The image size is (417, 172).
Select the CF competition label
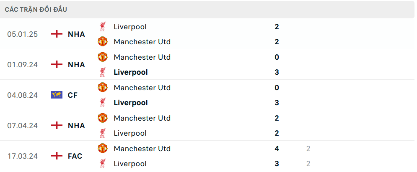[73, 95]
